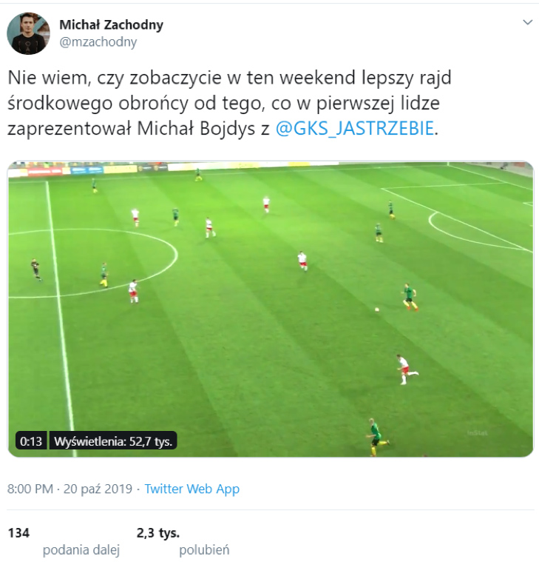
Task: Expand the tweet options chevron
Action: pos(528,22)
